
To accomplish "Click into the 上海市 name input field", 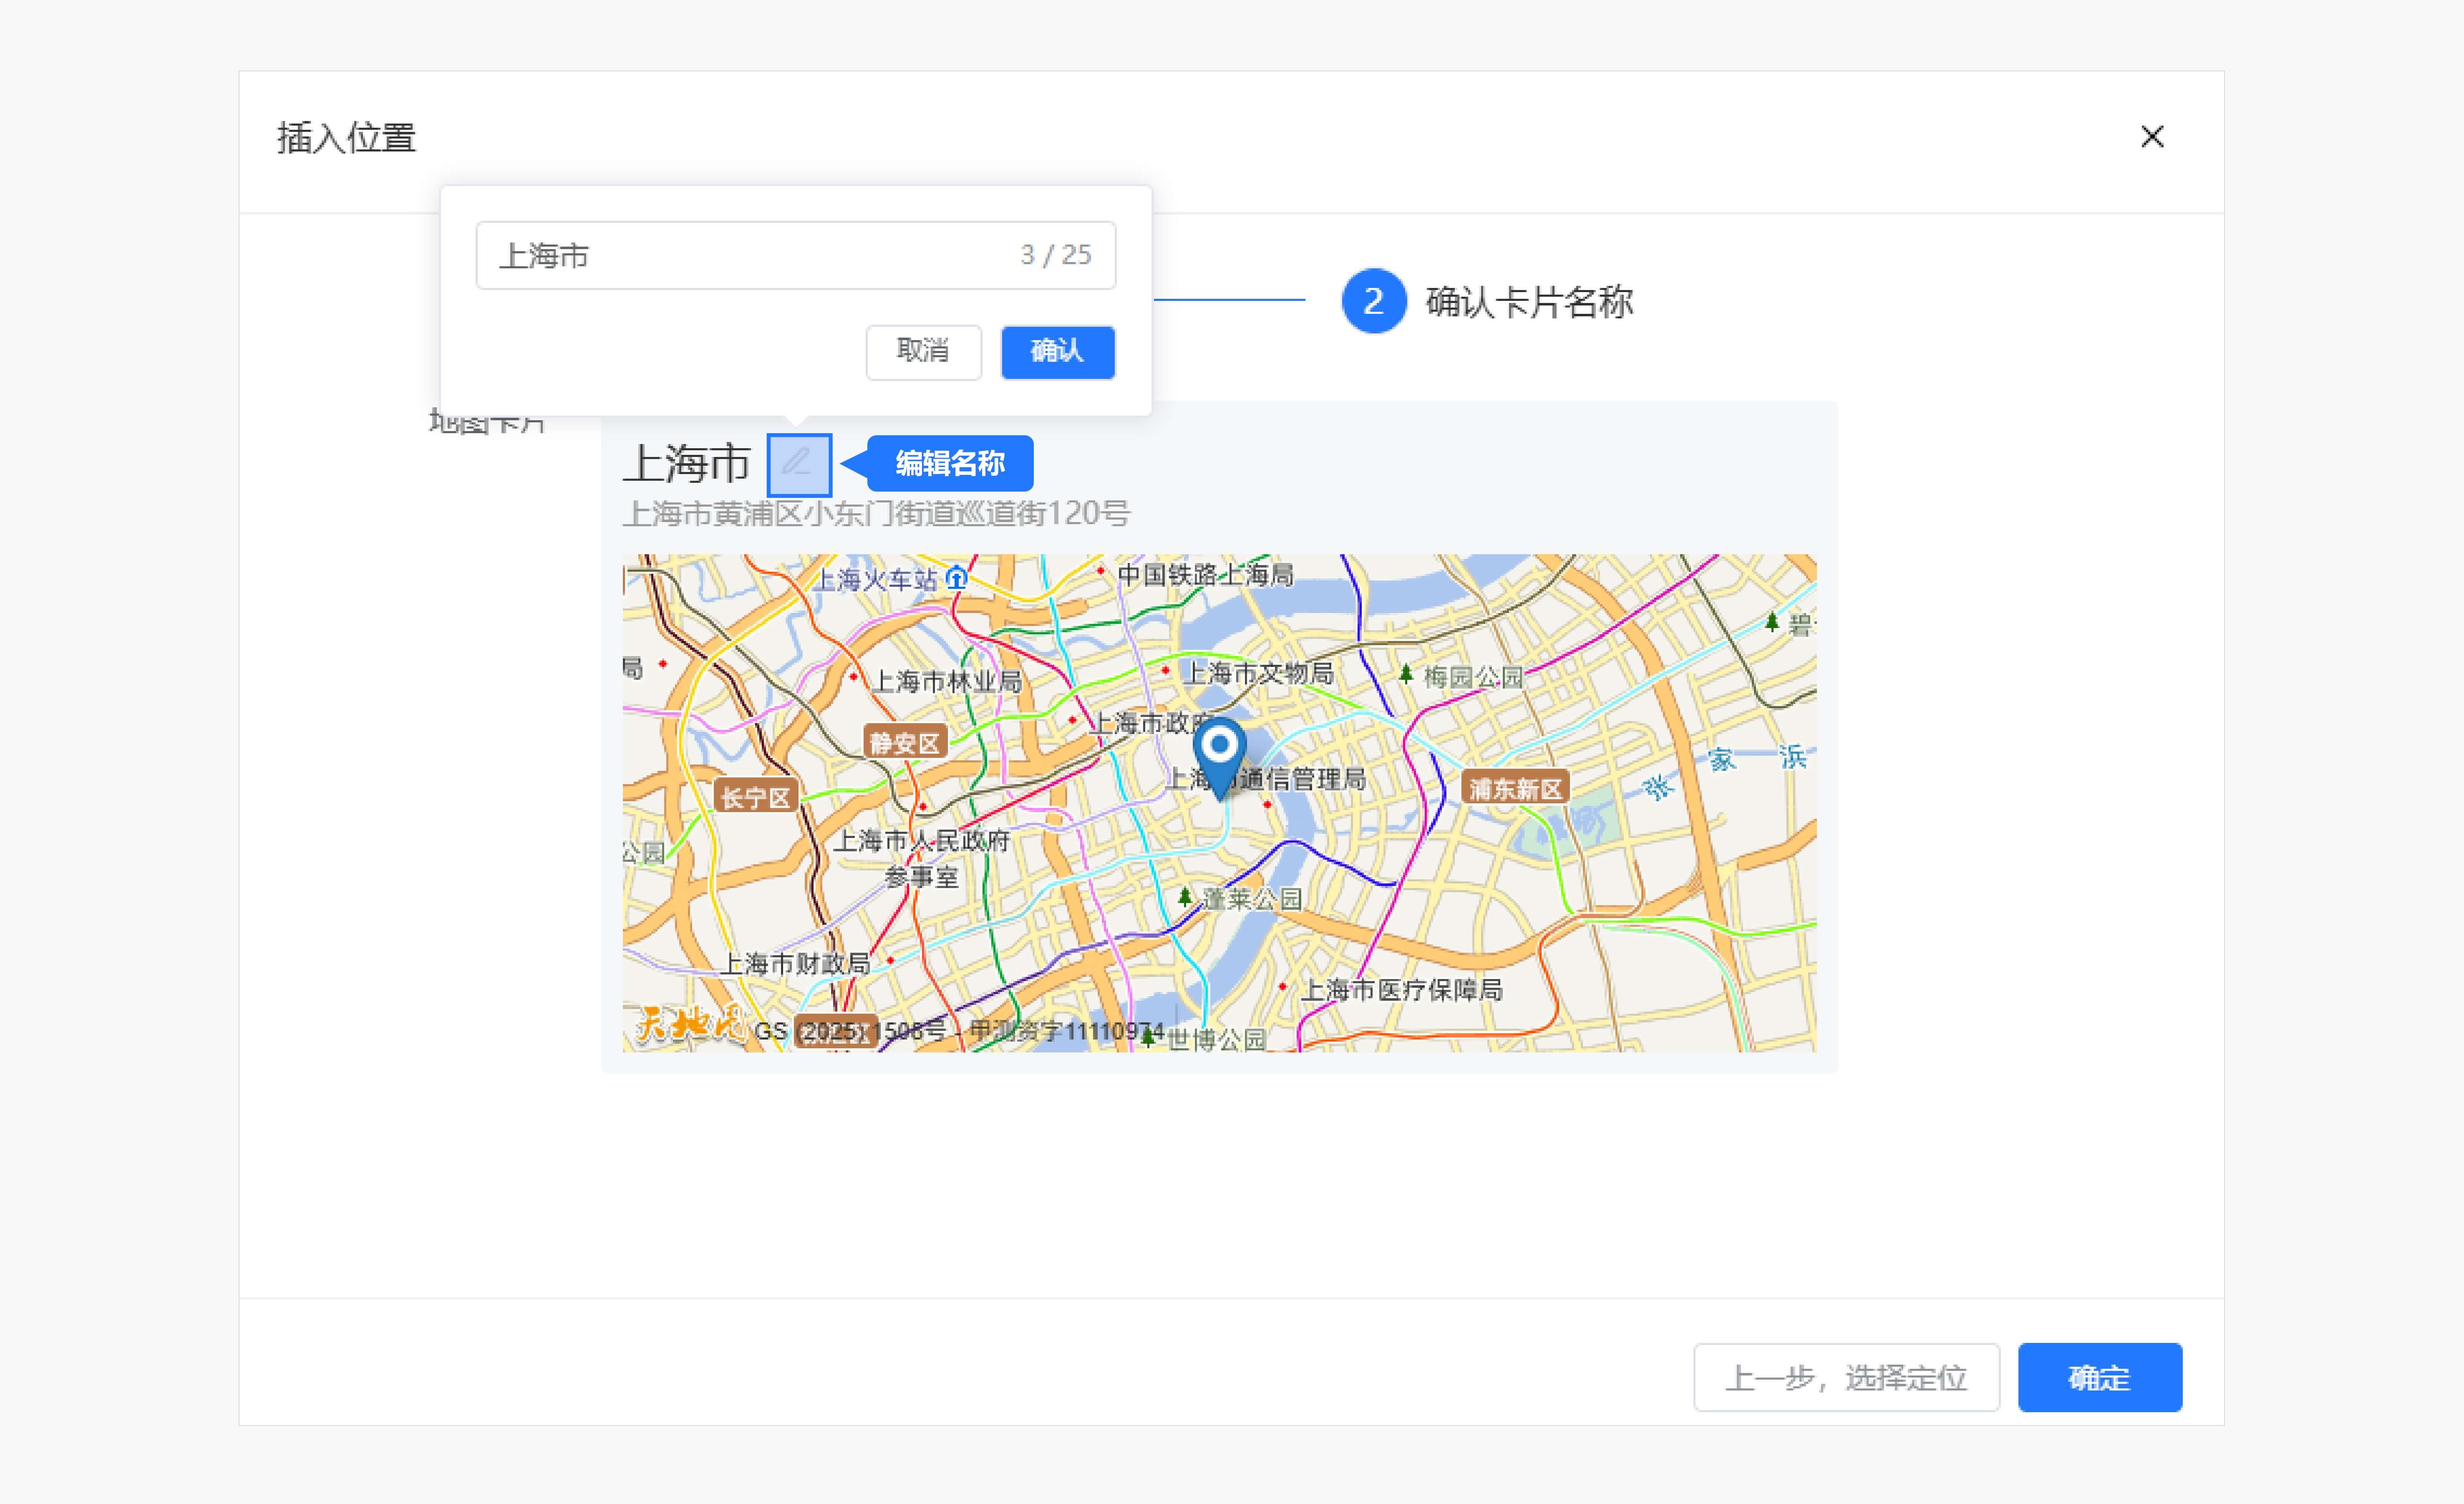I will coord(750,256).
